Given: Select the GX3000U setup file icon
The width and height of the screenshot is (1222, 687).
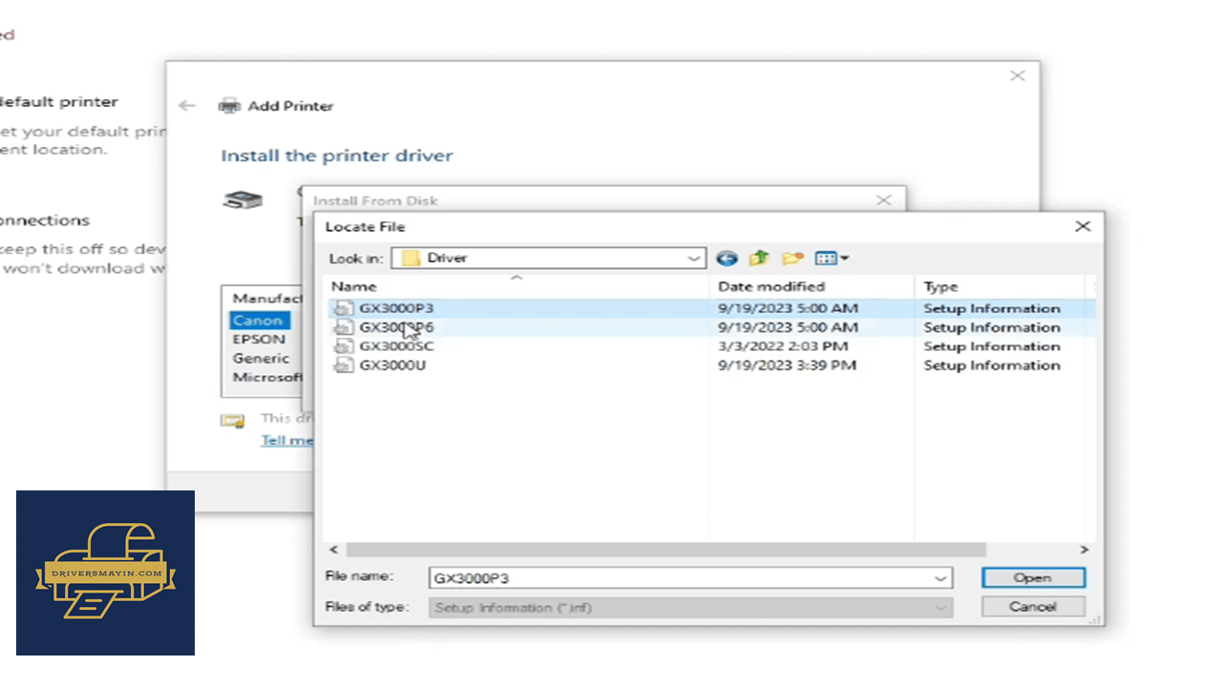Looking at the screenshot, I should [343, 365].
